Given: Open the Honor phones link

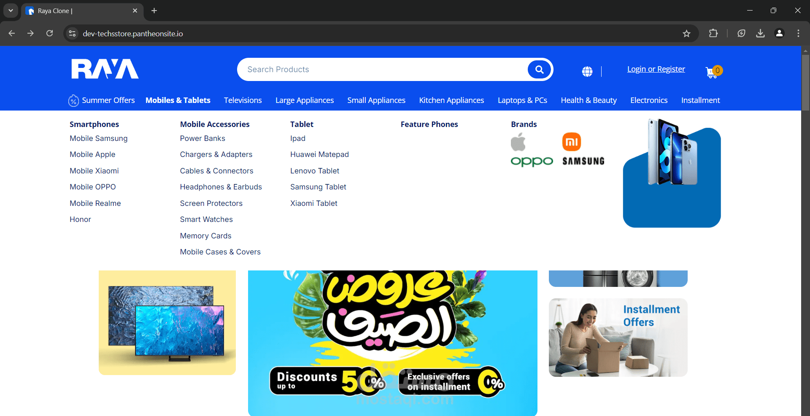Looking at the screenshot, I should [80, 219].
